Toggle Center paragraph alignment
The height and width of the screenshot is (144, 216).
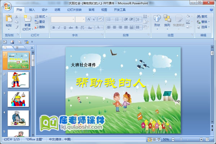click(x=114, y=27)
